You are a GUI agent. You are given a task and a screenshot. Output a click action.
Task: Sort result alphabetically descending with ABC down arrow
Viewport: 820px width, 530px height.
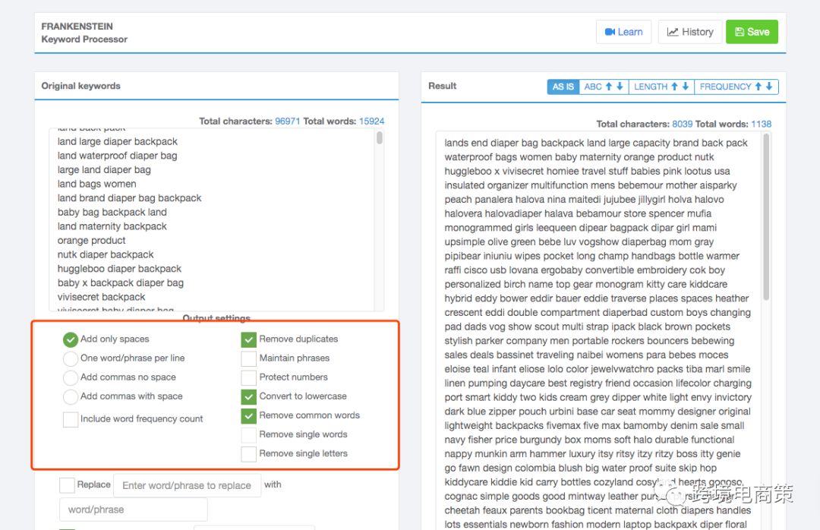coord(620,87)
